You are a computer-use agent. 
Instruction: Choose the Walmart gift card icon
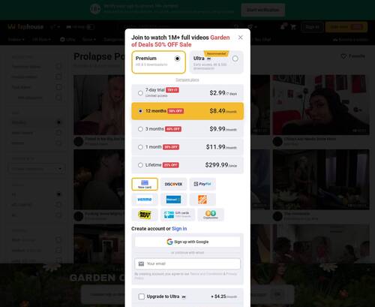point(173,200)
